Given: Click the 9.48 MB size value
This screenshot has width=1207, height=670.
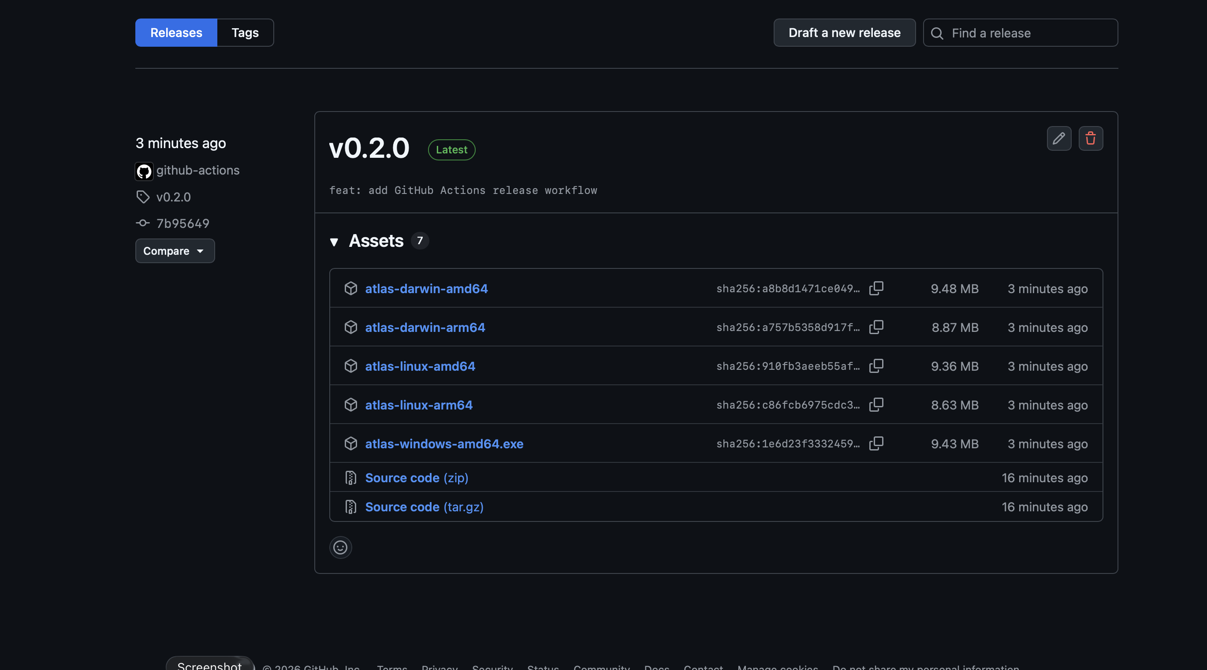Looking at the screenshot, I should [954, 289].
